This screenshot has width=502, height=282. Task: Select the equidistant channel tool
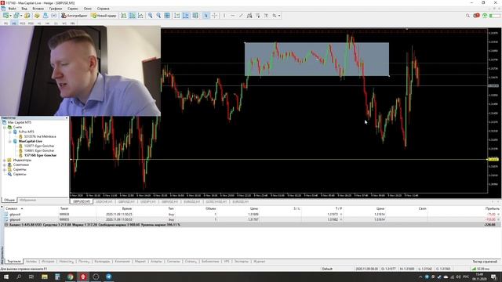[x=249, y=16]
